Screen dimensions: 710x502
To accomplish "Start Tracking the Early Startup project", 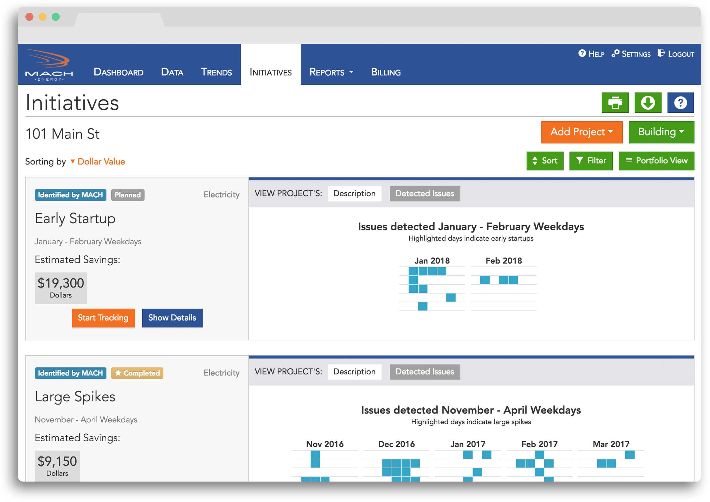I will 103,318.
